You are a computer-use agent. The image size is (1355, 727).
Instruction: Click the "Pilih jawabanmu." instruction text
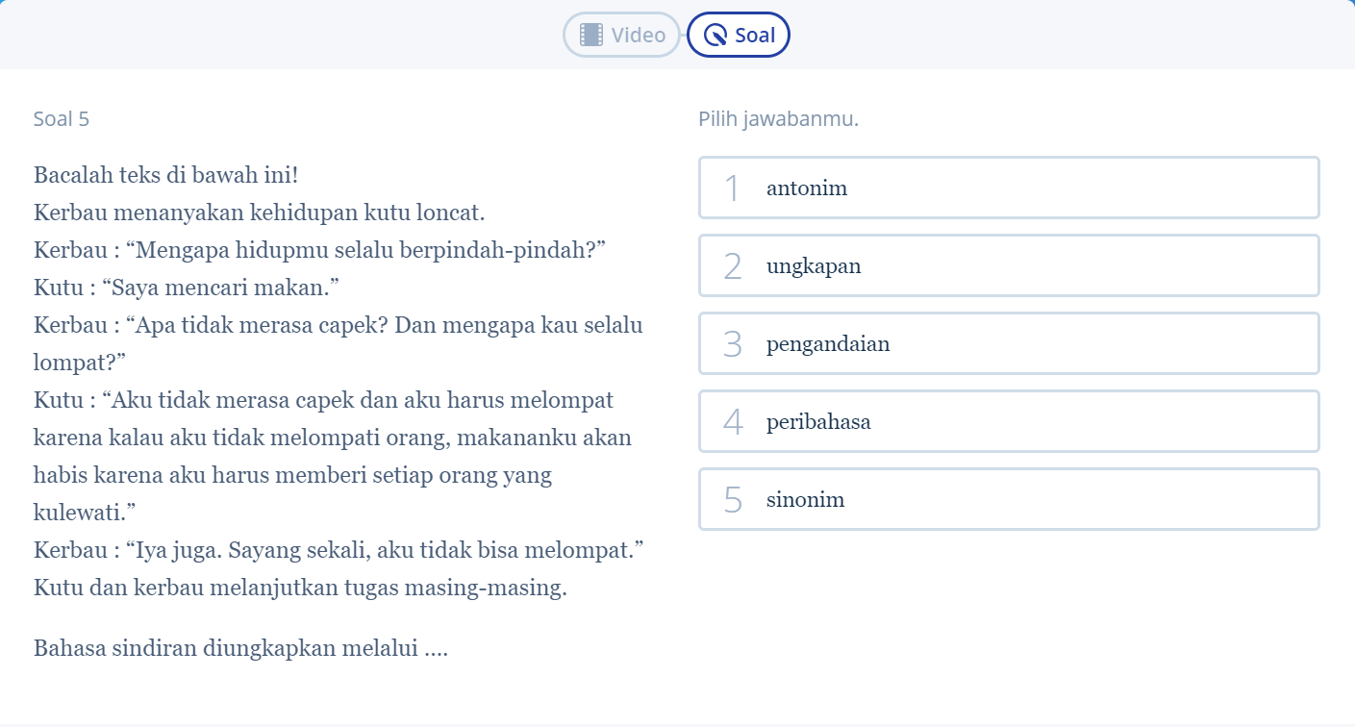coord(778,119)
